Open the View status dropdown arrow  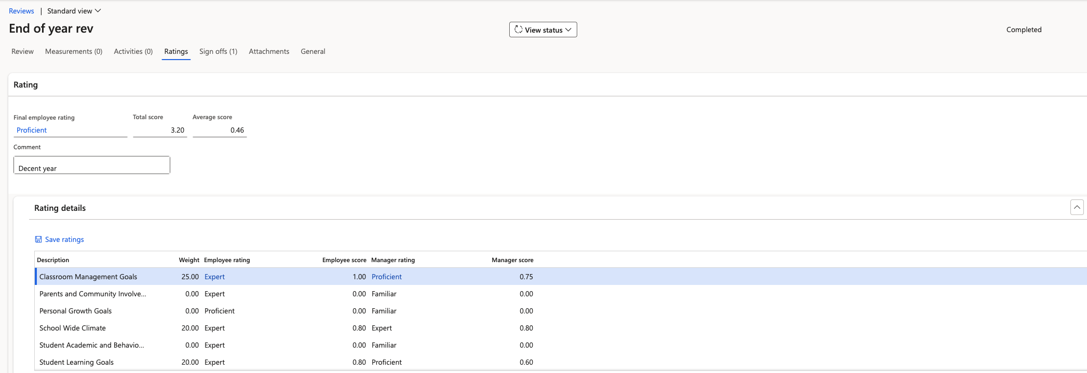pyautogui.click(x=568, y=30)
